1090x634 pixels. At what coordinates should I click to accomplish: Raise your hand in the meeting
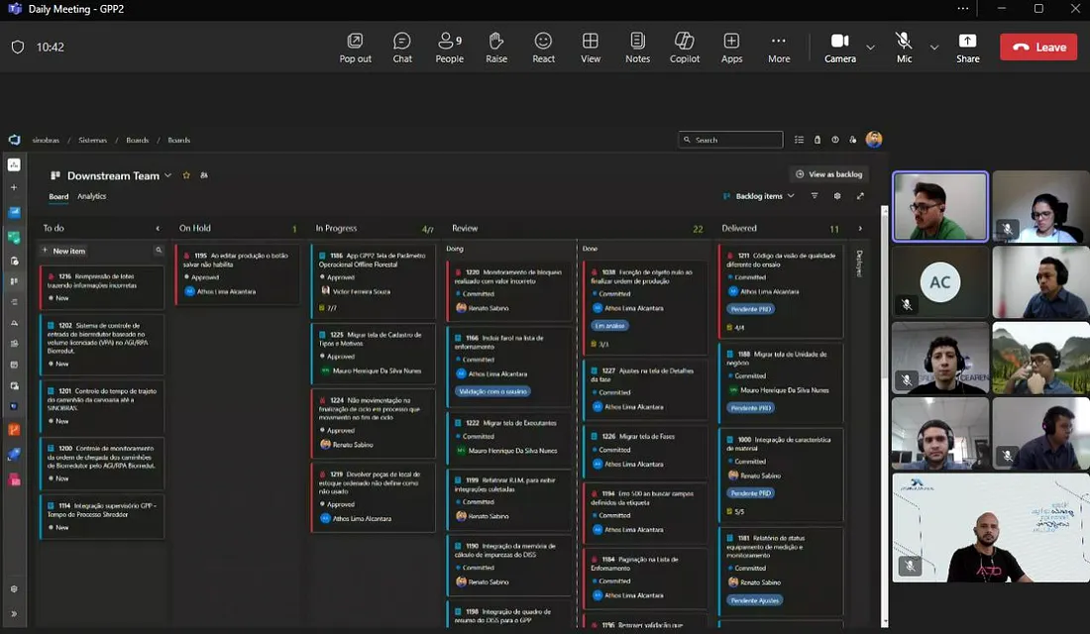[x=496, y=47]
